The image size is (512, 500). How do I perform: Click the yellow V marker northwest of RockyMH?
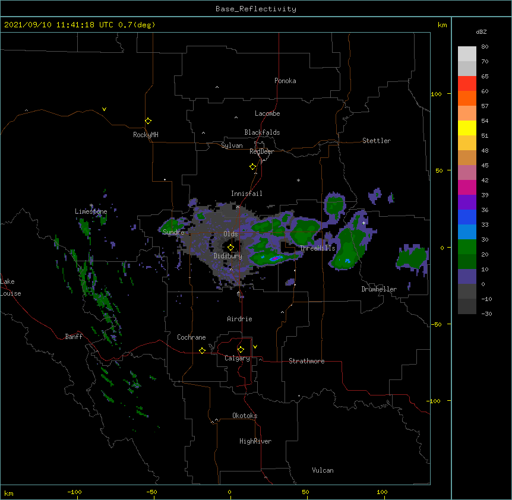click(x=104, y=109)
